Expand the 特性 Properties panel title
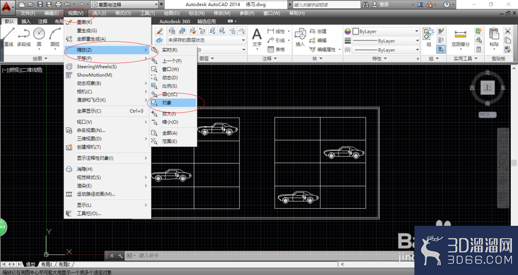Viewport: 518px width, 275px height. (379, 59)
